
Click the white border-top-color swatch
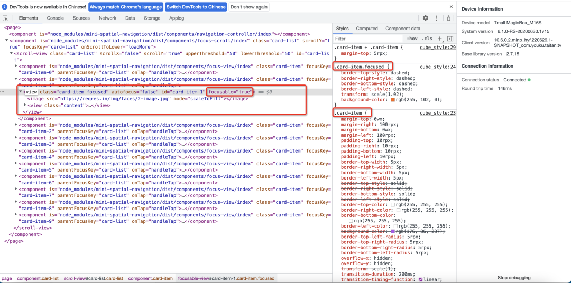393,205
